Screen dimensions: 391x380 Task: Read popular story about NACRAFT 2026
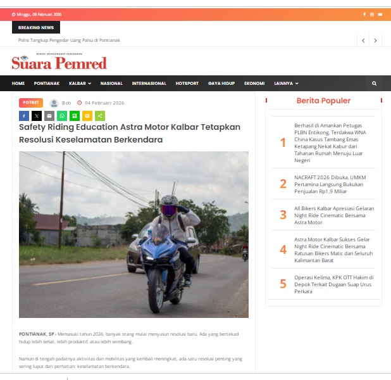click(330, 184)
